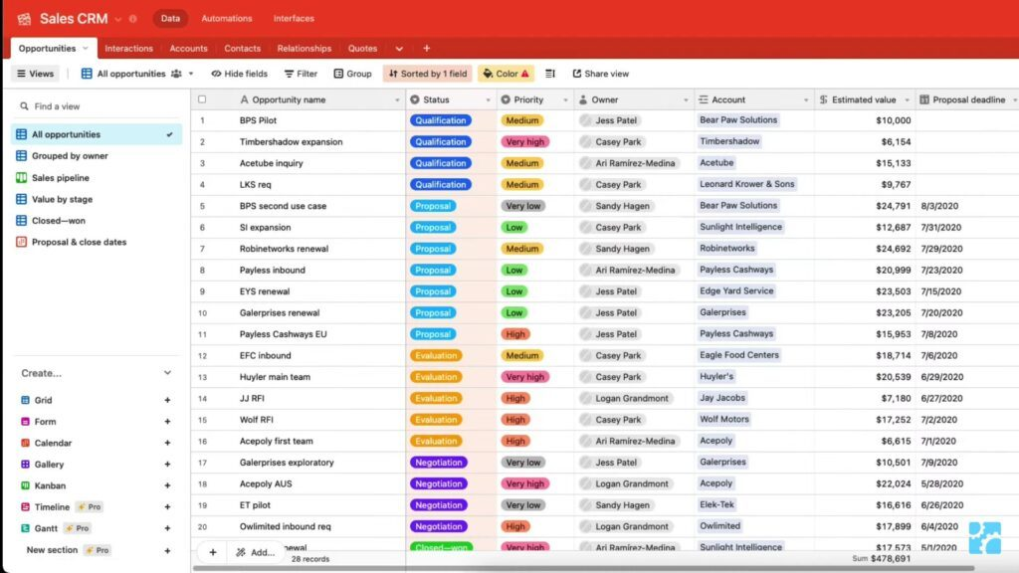The image size is (1019, 573).
Task: Click the collaborators icon next to All opportunities
Action: pyautogui.click(x=176, y=74)
